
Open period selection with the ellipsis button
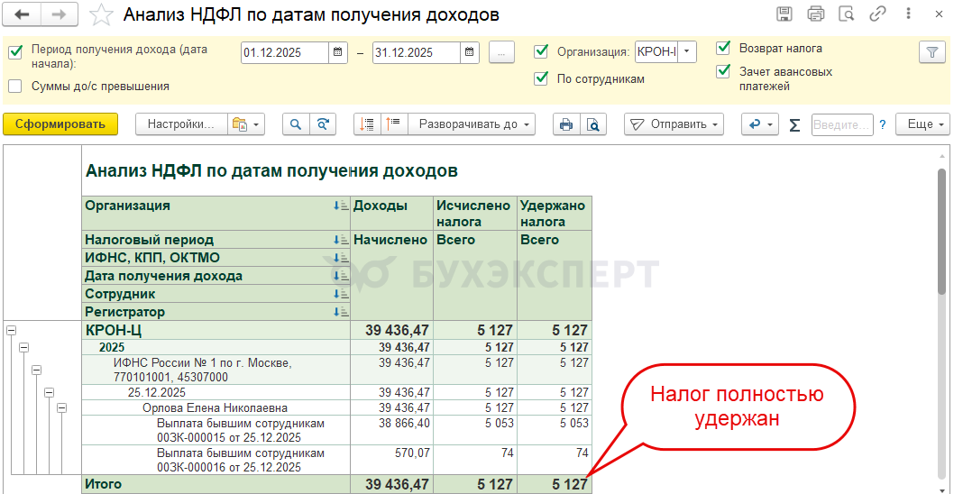point(502,52)
